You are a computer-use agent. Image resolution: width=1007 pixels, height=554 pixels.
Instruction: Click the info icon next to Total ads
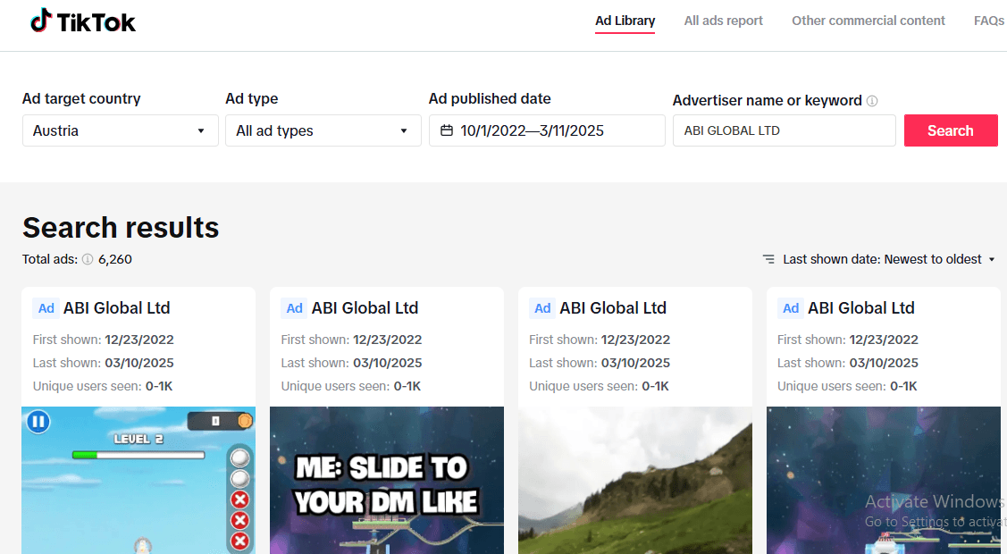pos(88,260)
